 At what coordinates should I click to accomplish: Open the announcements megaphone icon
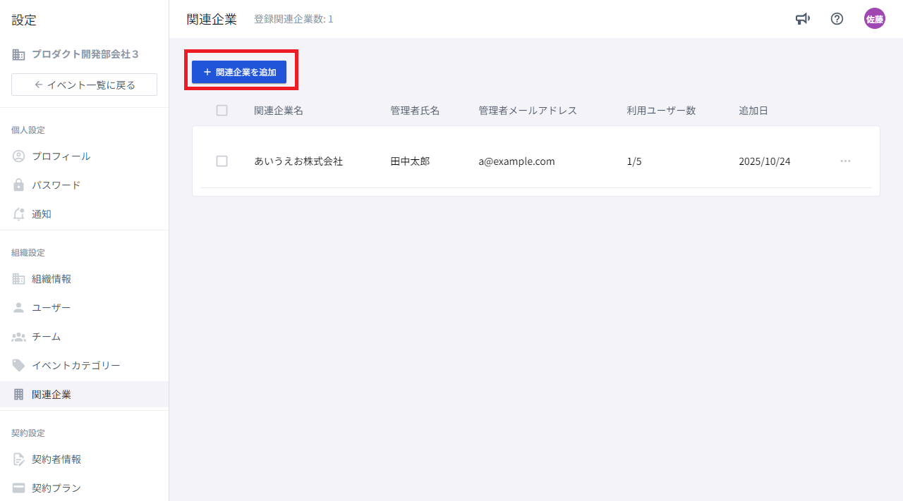pyautogui.click(x=802, y=19)
